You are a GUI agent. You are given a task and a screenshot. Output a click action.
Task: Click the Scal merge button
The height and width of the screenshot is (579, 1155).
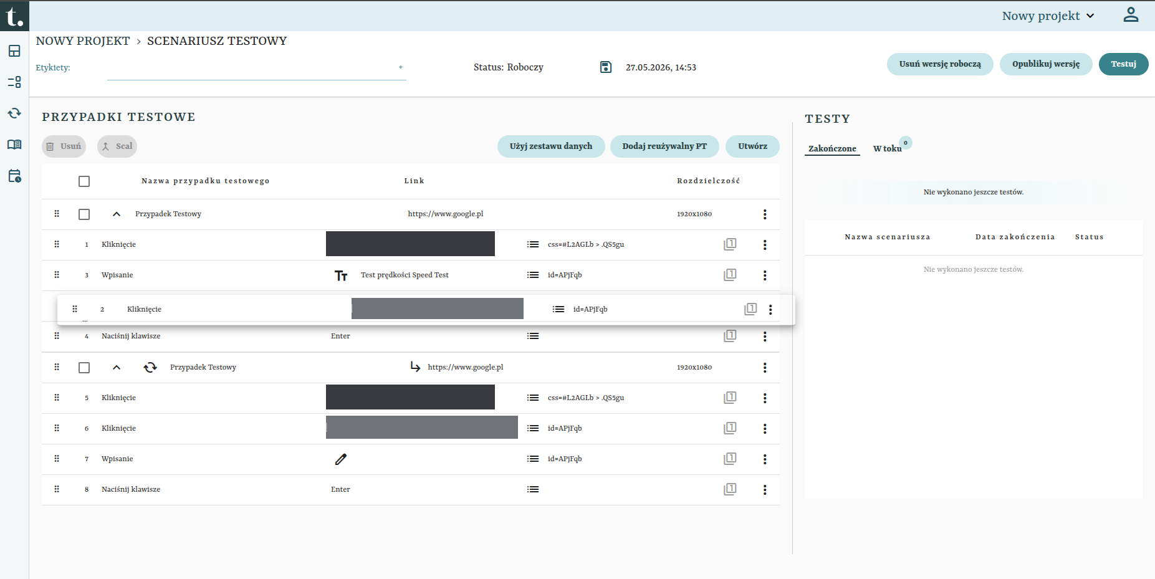point(117,146)
